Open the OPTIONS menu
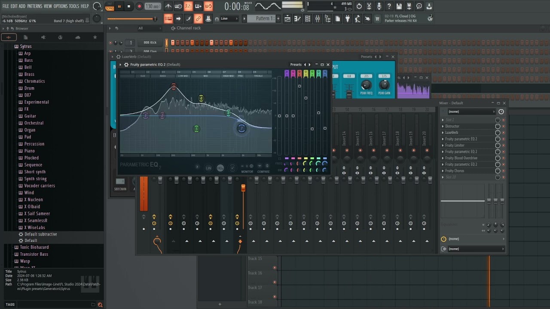 coord(61,6)
